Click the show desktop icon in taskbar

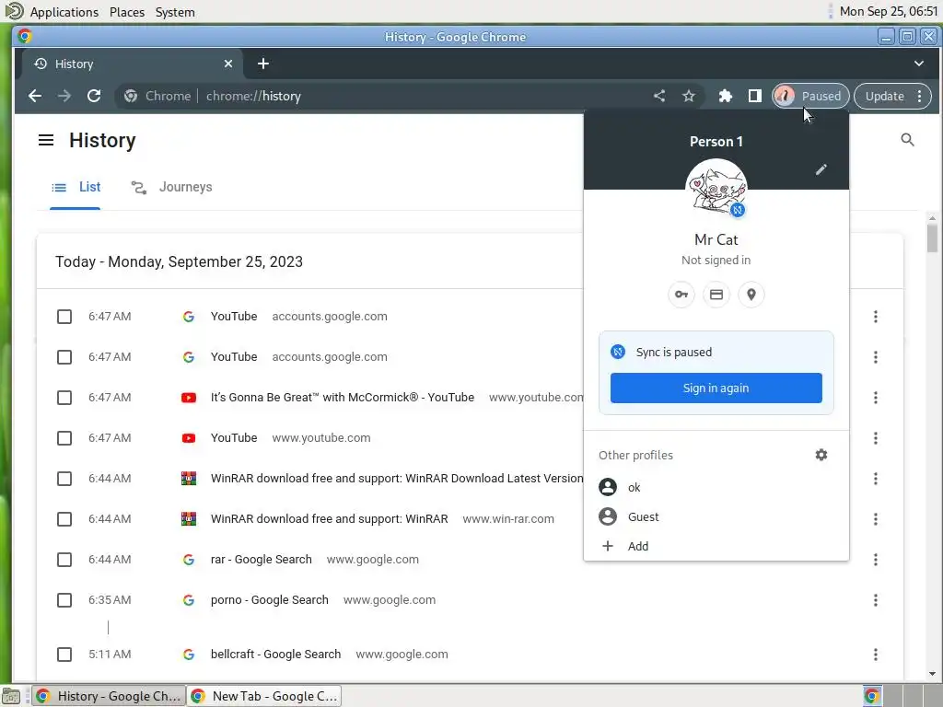pos(11,696)
